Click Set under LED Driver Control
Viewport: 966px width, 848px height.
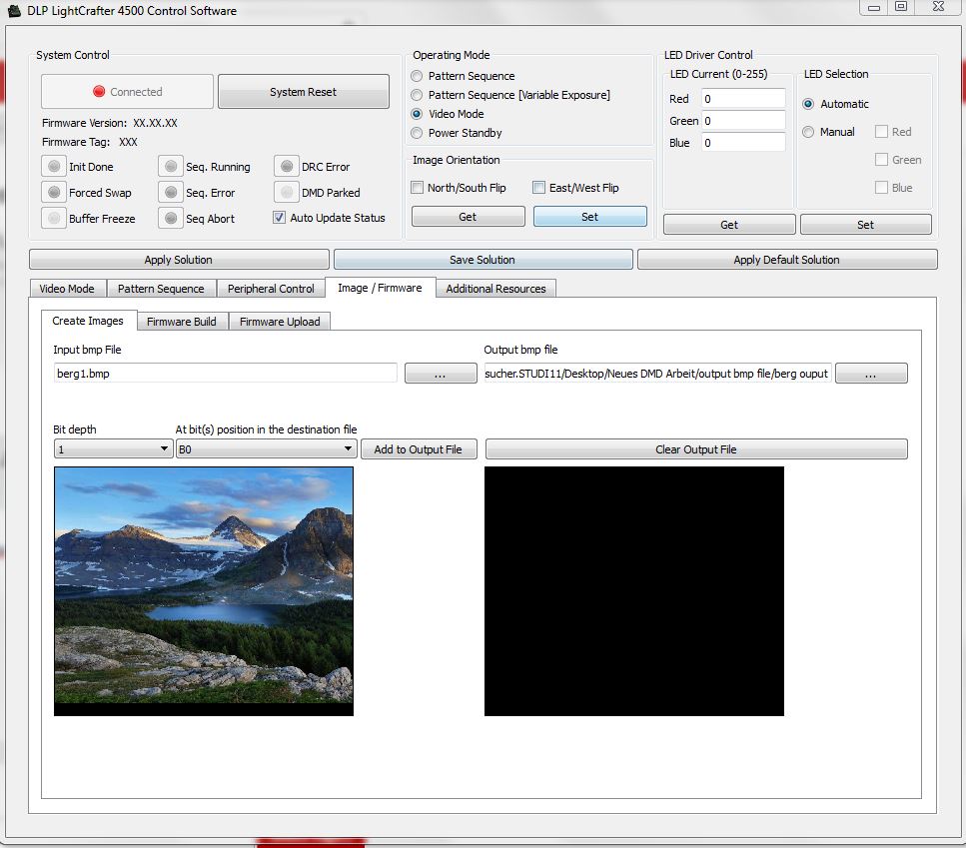pyautogui.click(x=865, y=225)
